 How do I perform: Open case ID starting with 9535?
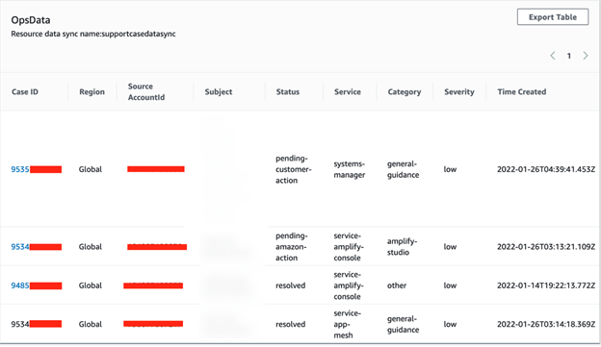coord(36,169)
